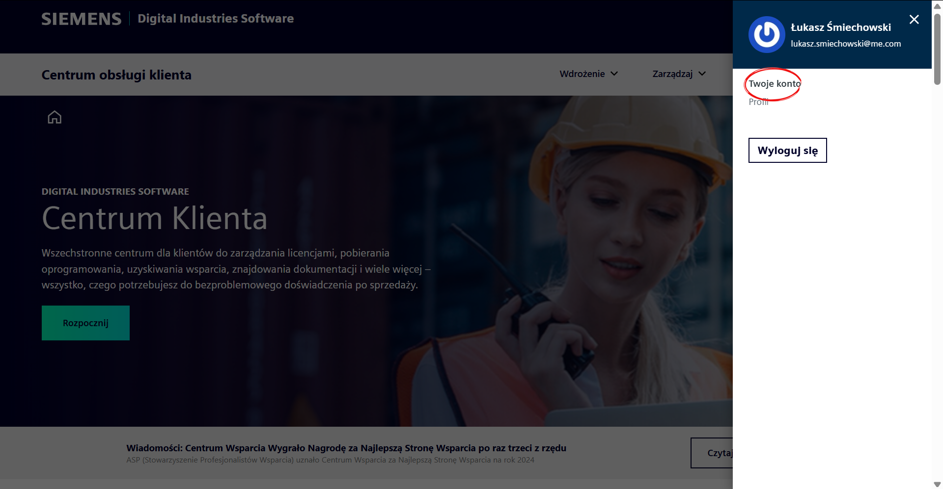Click the scrollbar down arrow
This screenshot has height=489, width=943.
click(x=937, y=484)
